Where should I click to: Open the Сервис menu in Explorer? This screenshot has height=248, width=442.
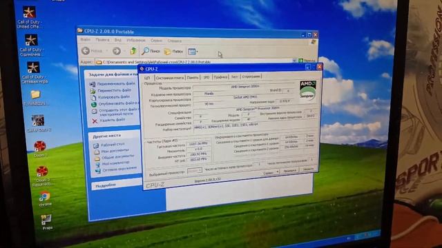156,41
